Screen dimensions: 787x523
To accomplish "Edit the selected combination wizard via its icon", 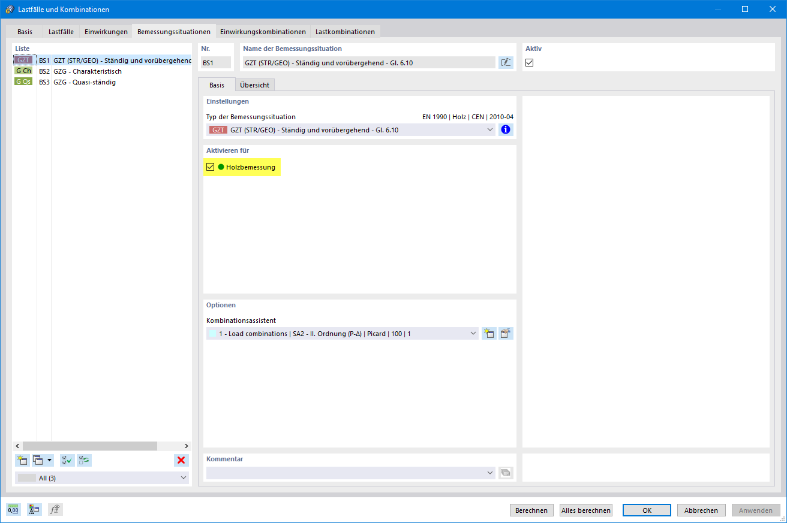I will pyautogui.click(x=506, y=334).
